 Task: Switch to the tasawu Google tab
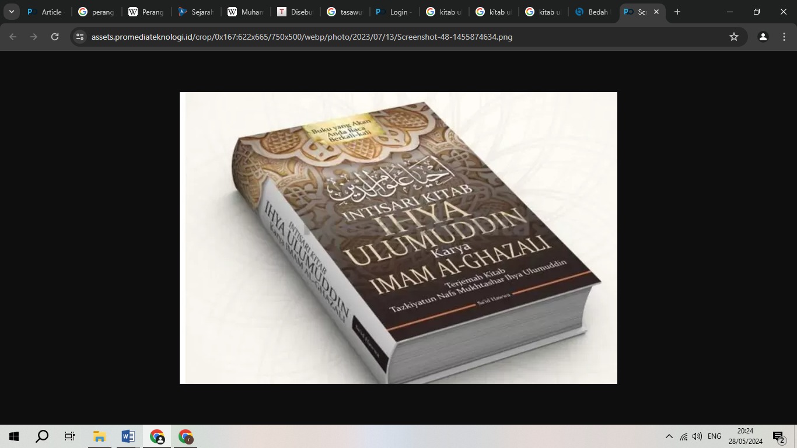tap(344, 12)
